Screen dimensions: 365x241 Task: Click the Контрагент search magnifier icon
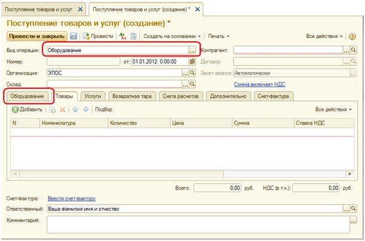(x=353, y=50)
